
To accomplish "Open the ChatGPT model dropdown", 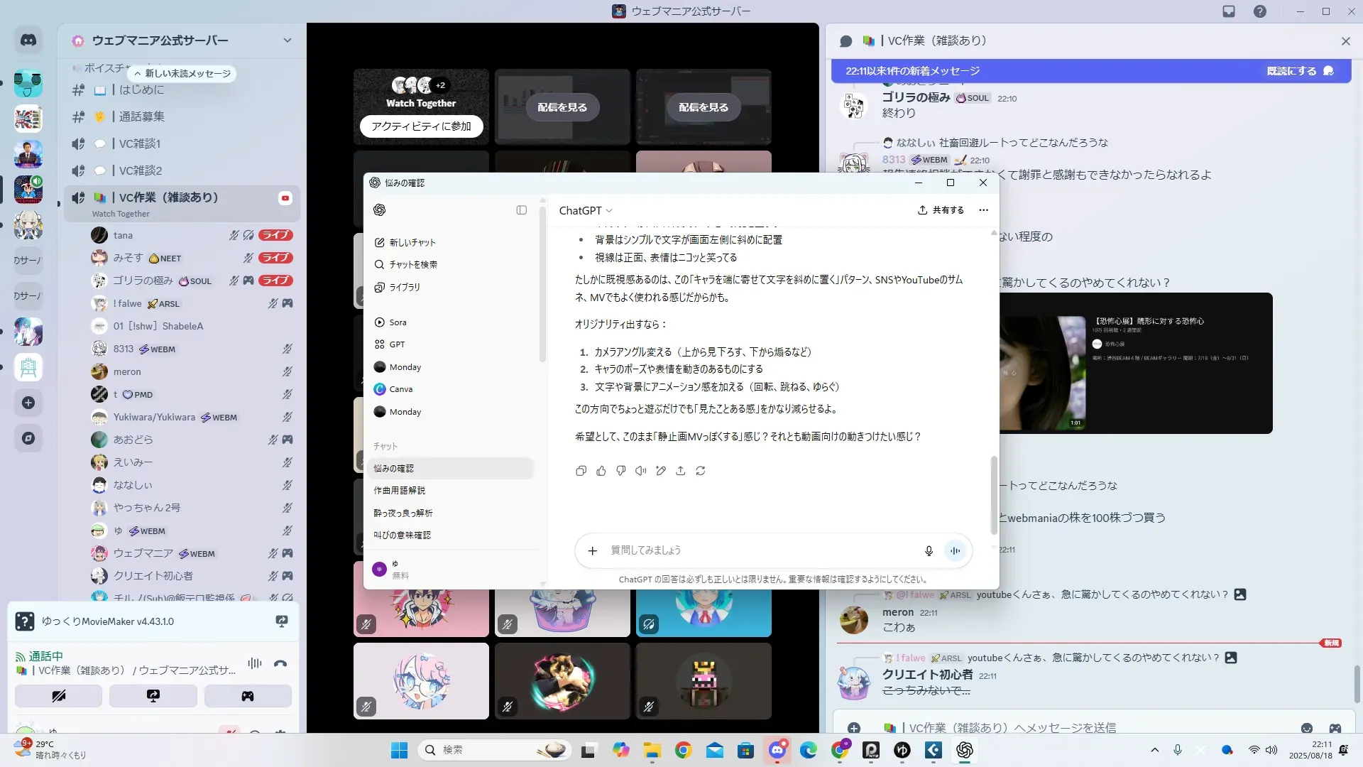I will (x=586, y=210).
